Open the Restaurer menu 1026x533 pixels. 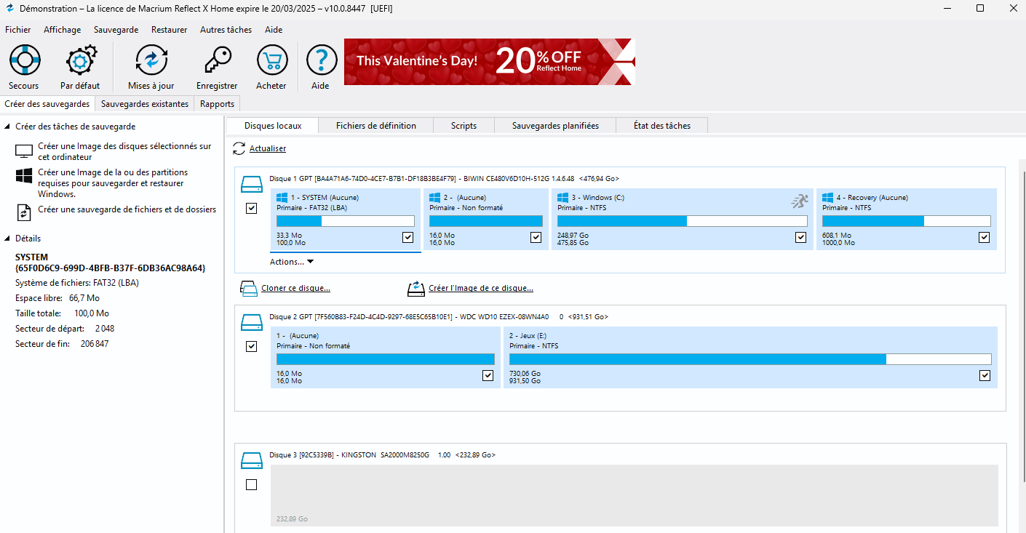[169, 30]
